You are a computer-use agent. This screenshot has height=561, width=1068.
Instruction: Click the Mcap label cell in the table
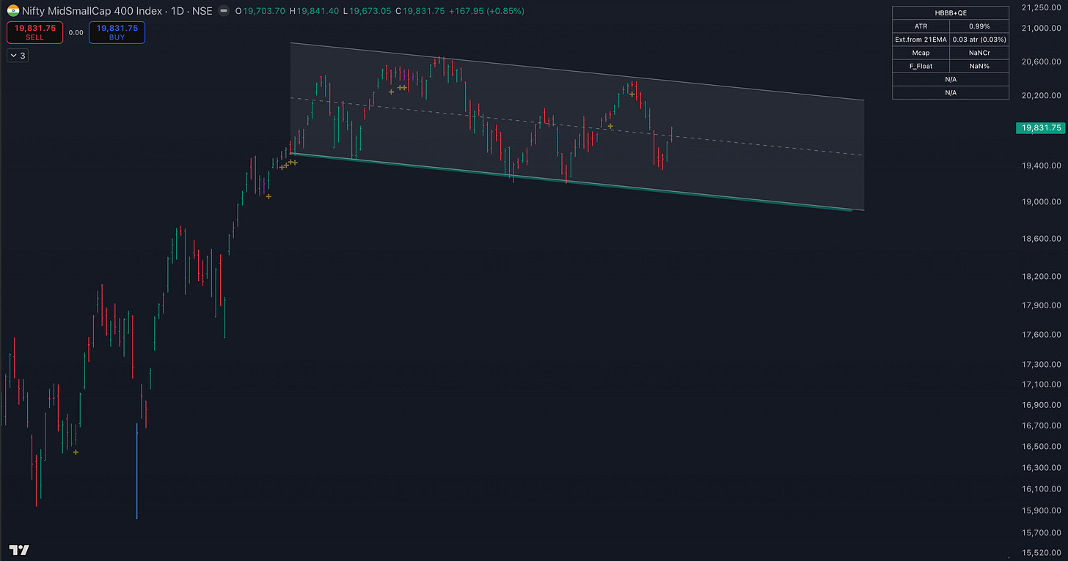click(921, 53)
